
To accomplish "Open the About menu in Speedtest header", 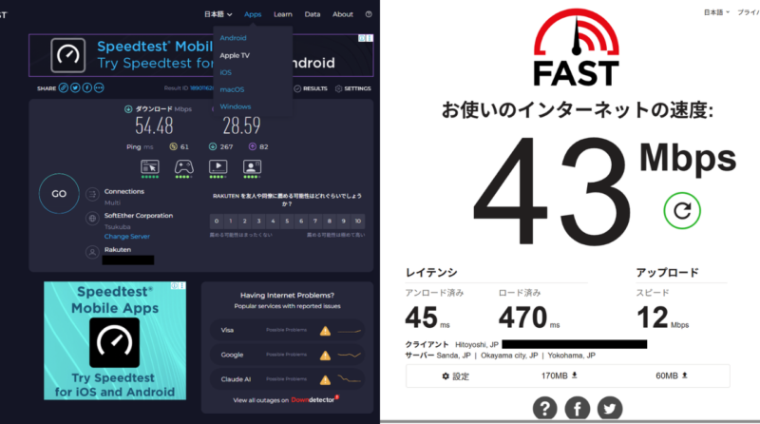I will pos(343,14).
